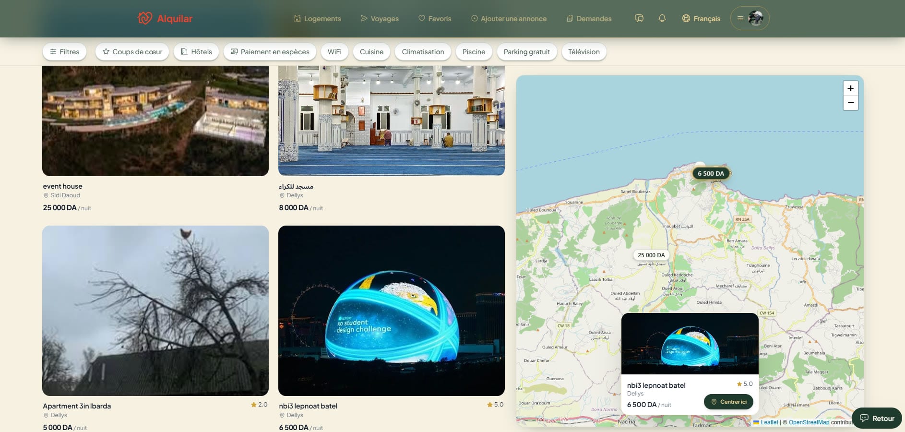Click the user profile avatar
The height and width of the screenshot is (432, 905).
coord(756,18)
